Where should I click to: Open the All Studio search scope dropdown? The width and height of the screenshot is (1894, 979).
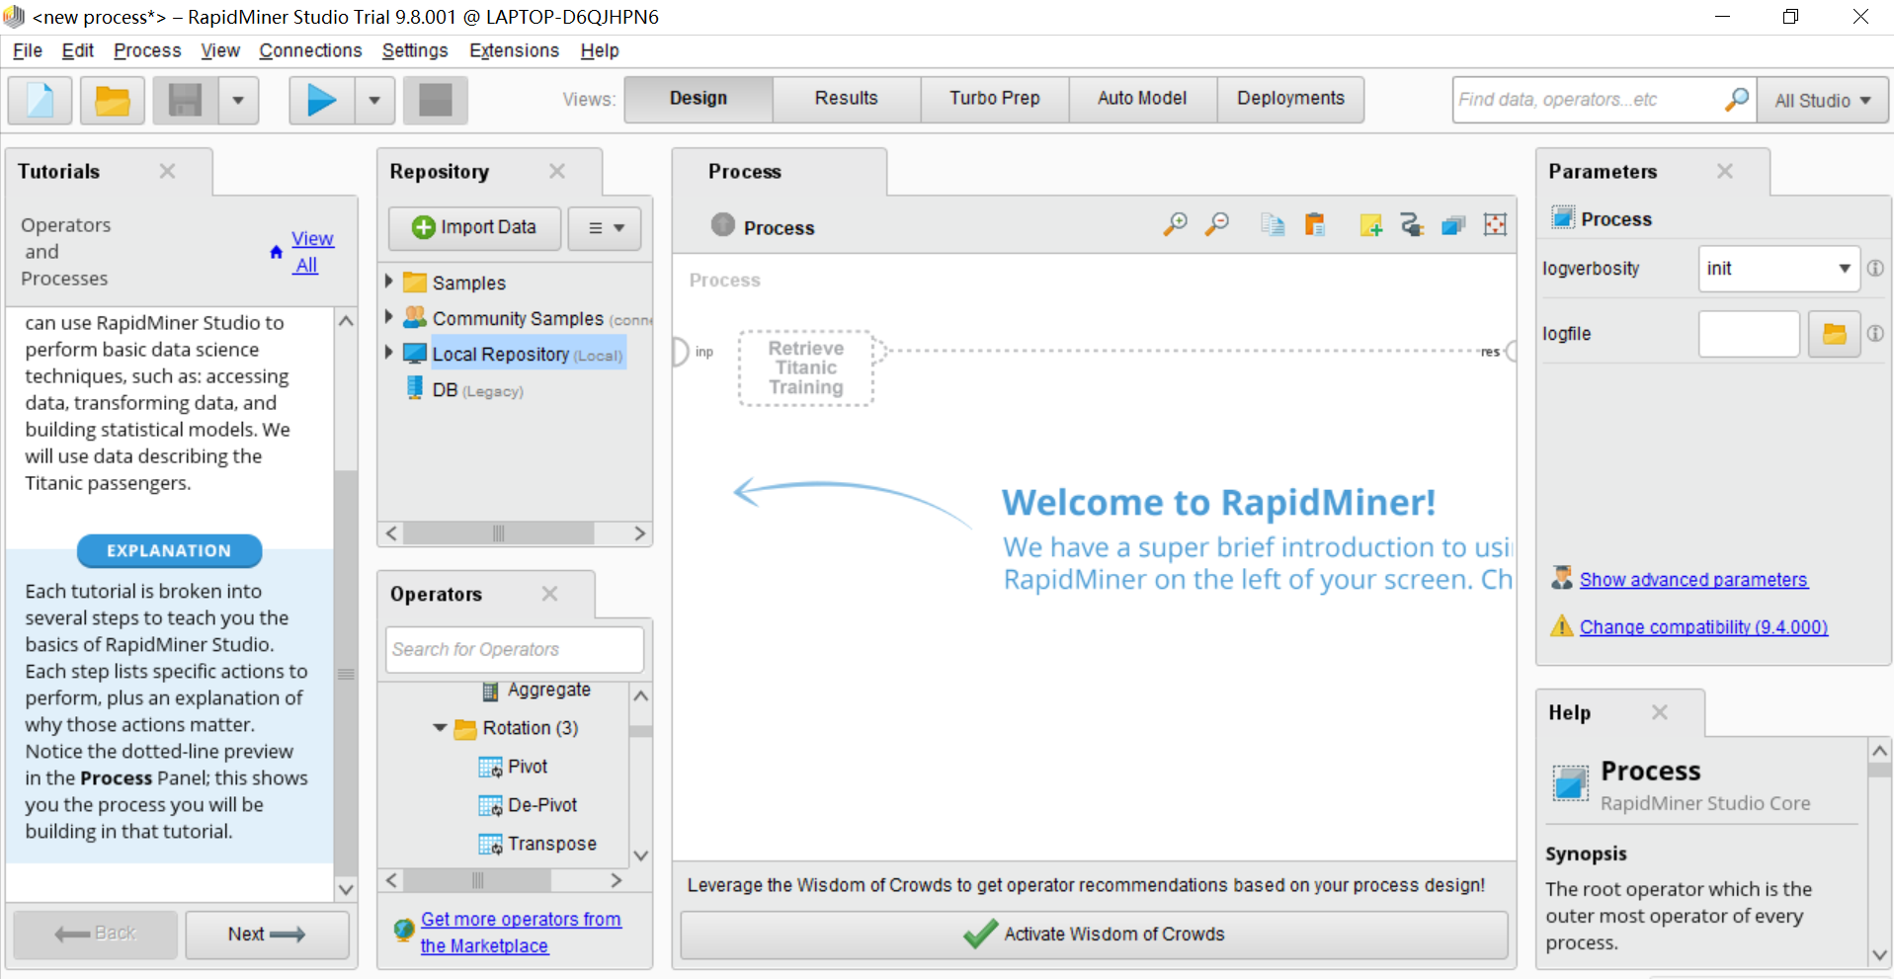pyautogui.click(x=1822, y=101)
